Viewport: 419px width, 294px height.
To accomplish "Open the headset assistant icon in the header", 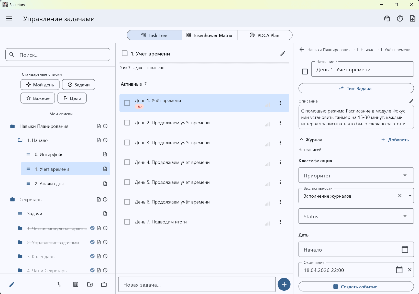I will coord(387,18).
